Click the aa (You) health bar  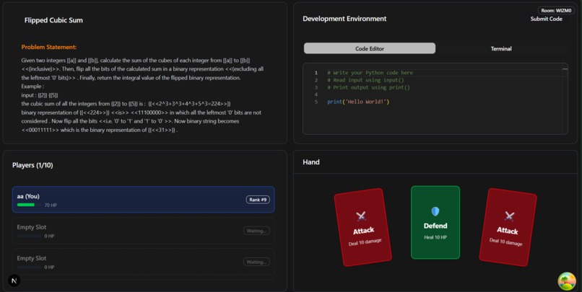click(30, 205)
